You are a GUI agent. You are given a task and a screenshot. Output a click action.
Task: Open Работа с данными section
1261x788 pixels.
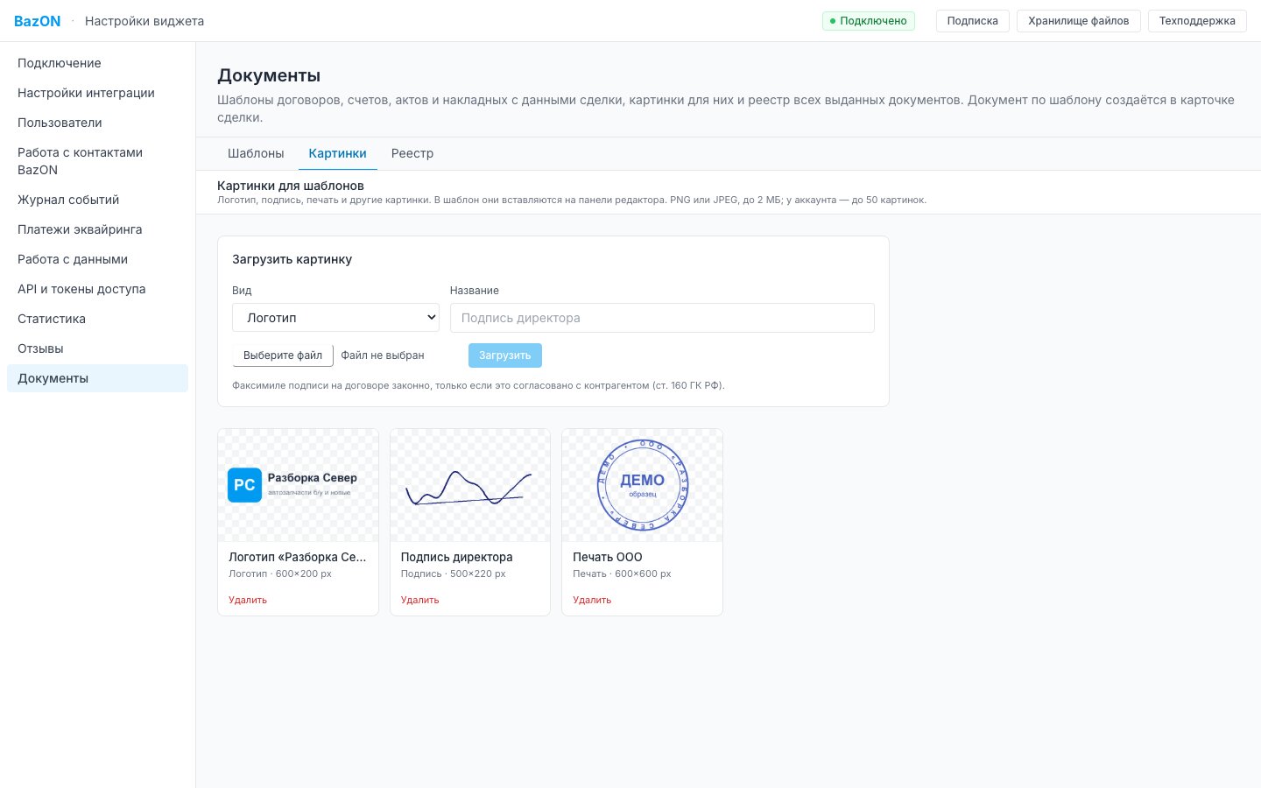tap(97, 259)
